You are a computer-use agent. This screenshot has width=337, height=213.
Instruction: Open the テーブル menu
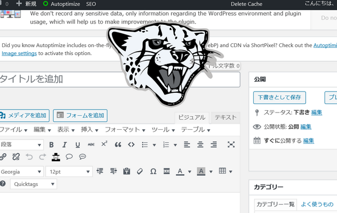(195, 130)
